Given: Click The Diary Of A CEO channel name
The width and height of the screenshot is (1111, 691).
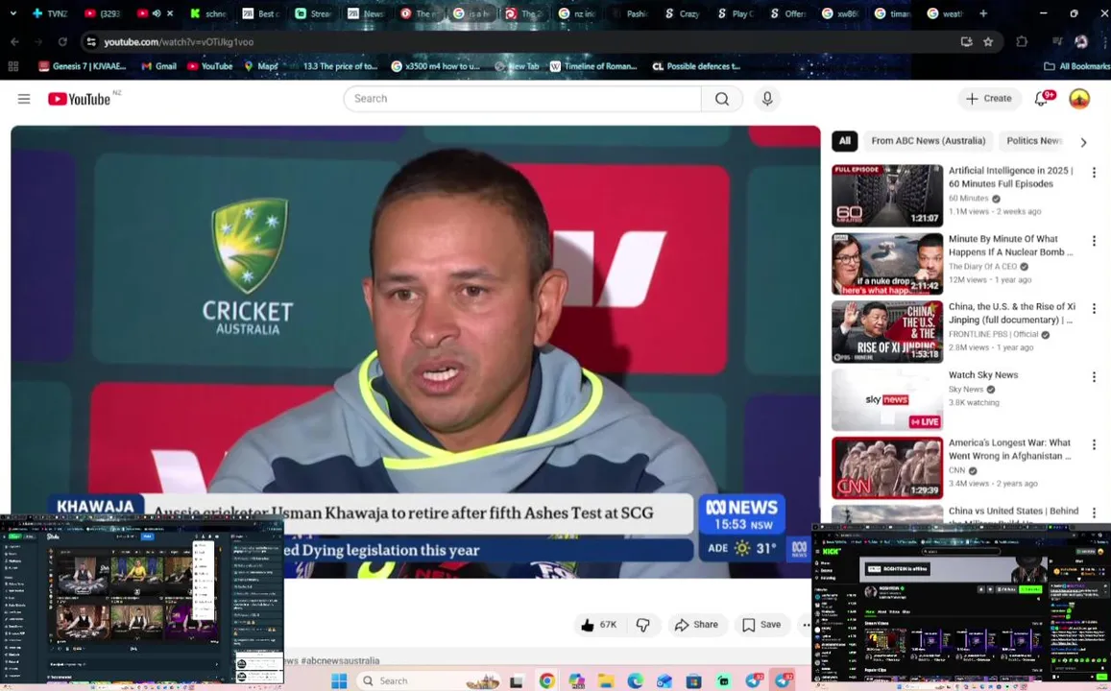Looking at the screenshot, I should click(x=982, y=267).
